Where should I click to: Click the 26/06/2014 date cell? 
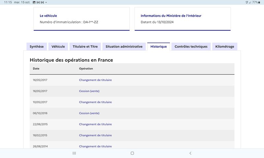[40, 146]
